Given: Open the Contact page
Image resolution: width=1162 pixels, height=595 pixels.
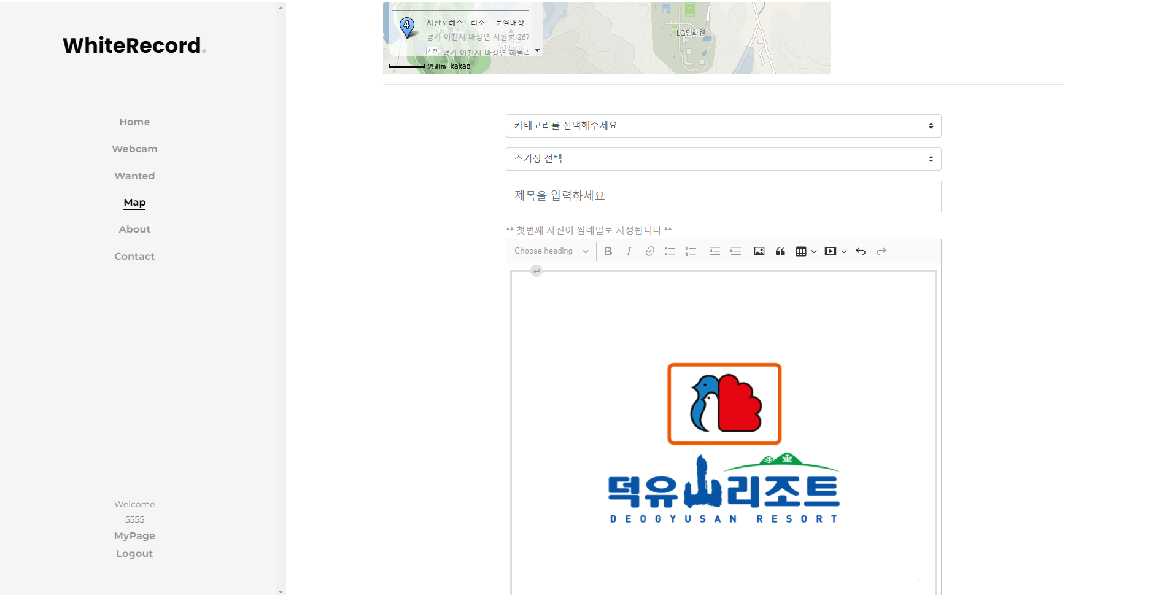Looking at the screenshot, I should click(x=134, y=256).
